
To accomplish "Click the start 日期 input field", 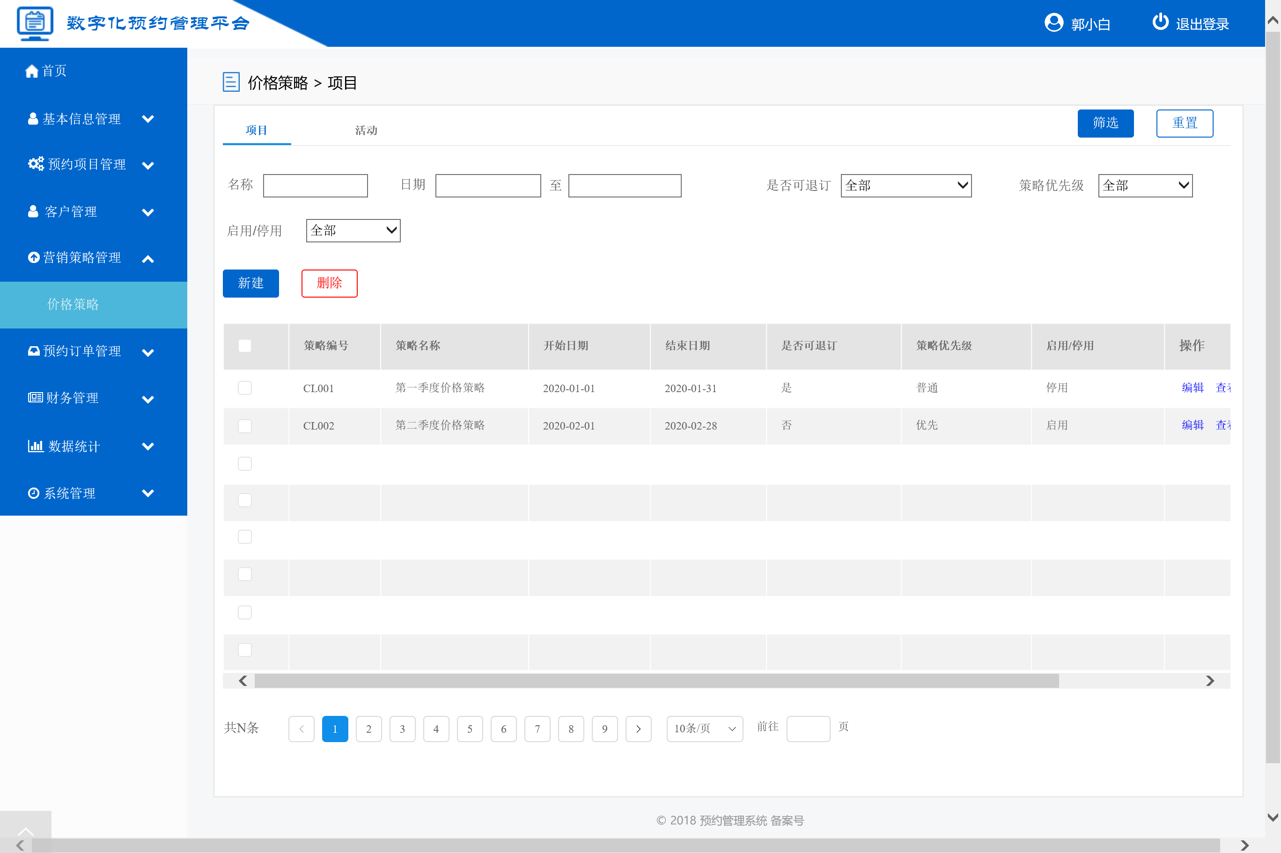I will pyautogui.click(x=488, y=185).
